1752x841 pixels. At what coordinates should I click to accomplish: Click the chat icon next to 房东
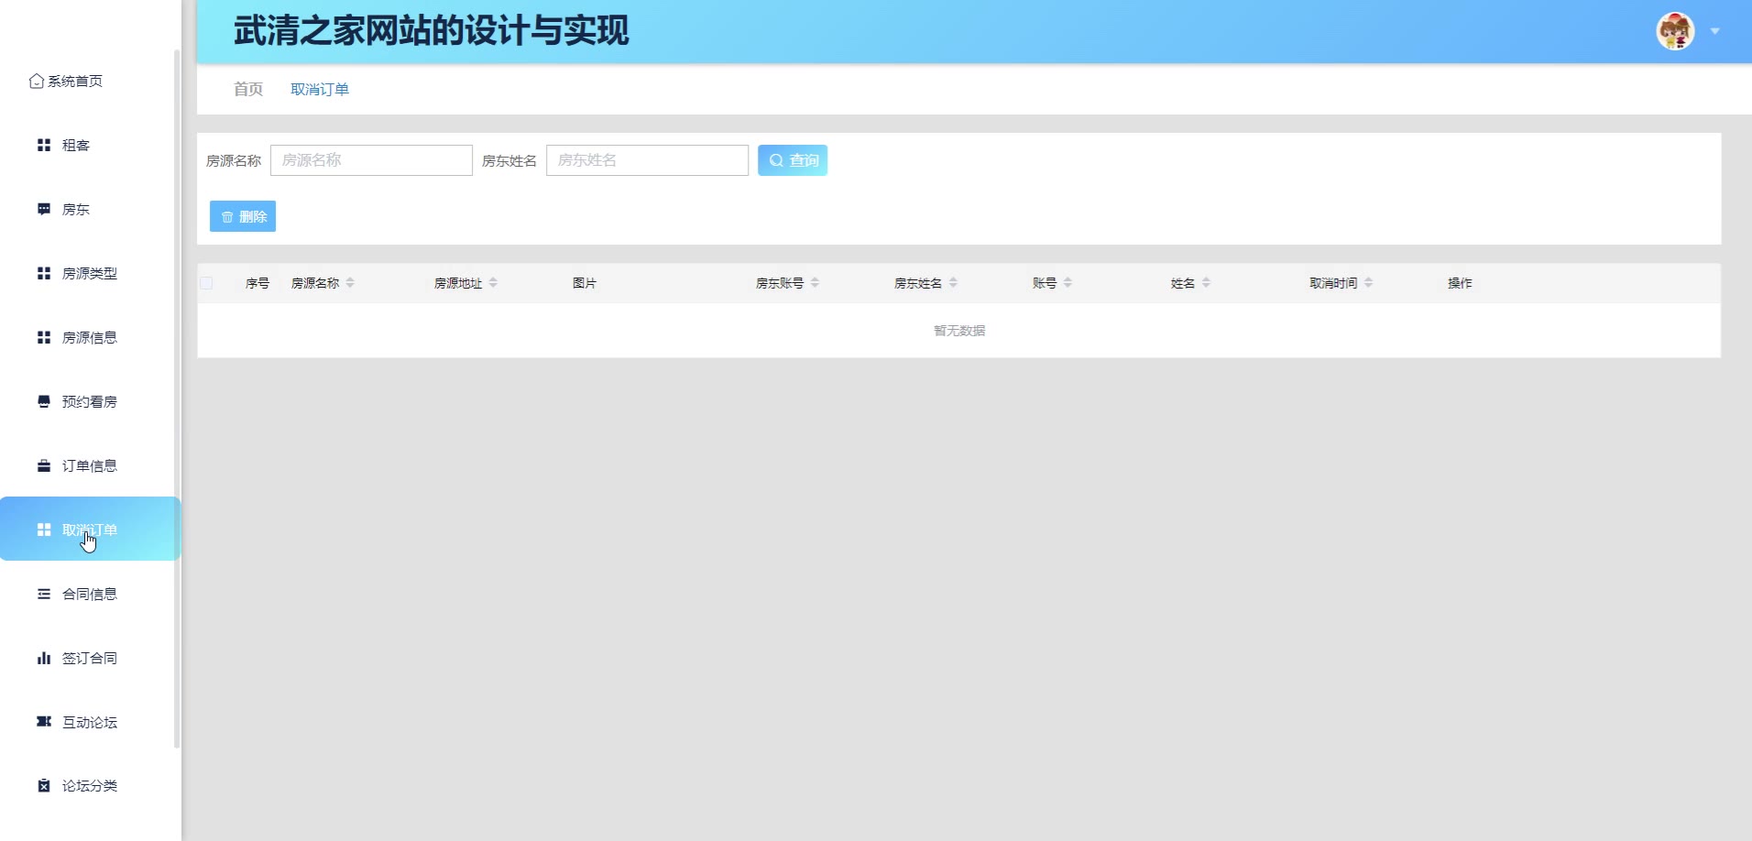point(43,210)
